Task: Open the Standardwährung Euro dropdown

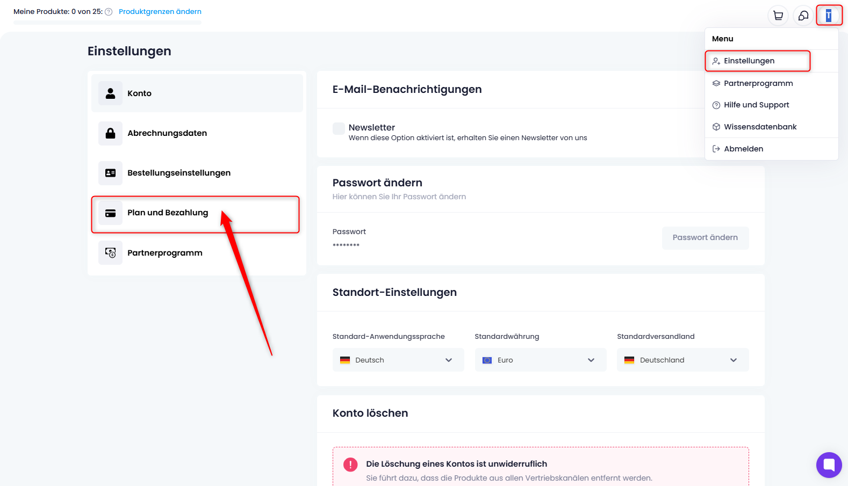Action: pos(541,360)
